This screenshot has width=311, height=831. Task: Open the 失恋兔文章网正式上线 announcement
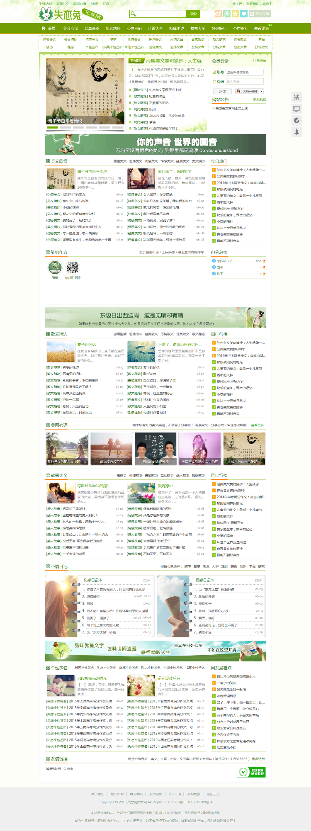(x=231, y=108)
